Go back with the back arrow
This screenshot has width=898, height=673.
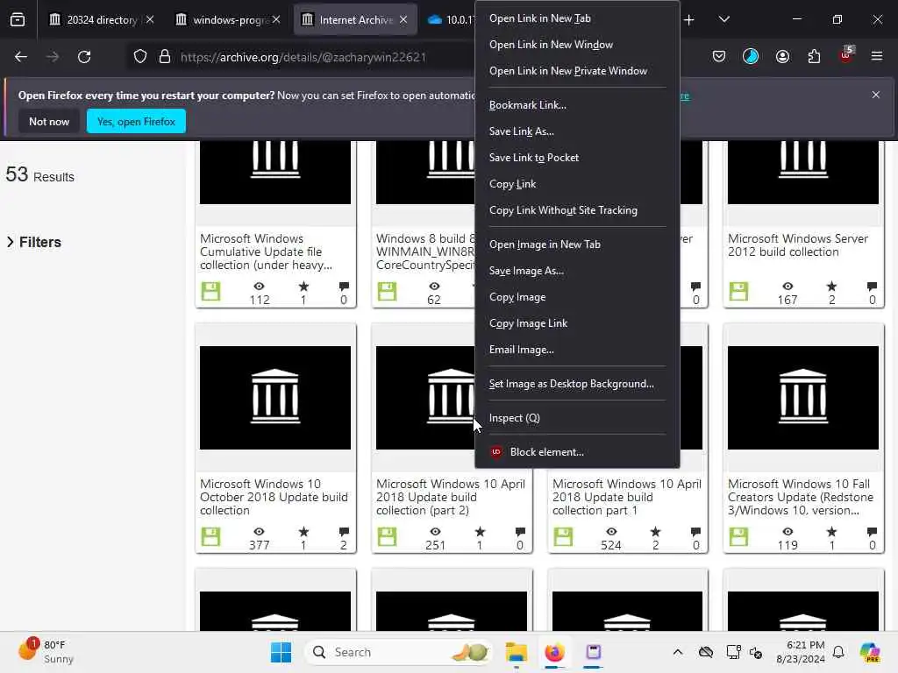[x=21, y=57]
